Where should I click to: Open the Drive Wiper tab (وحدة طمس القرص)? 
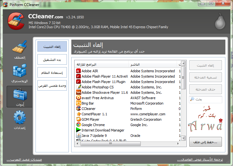(52, 86)
